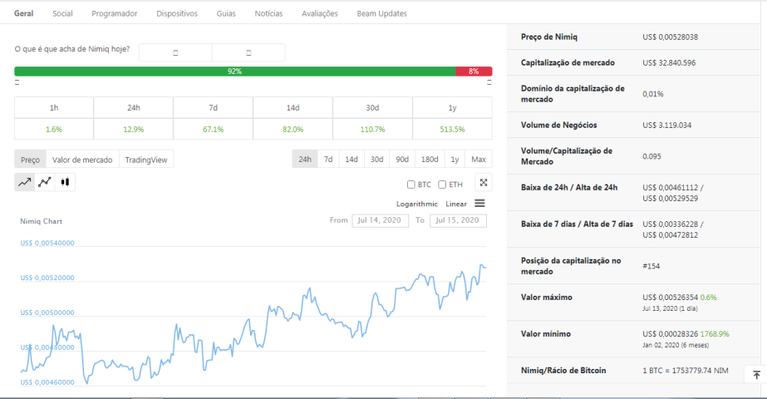Vote bullish with the left sentiment button
The height and width of the screenshot is (399, 767).
(x=175, y=52)
